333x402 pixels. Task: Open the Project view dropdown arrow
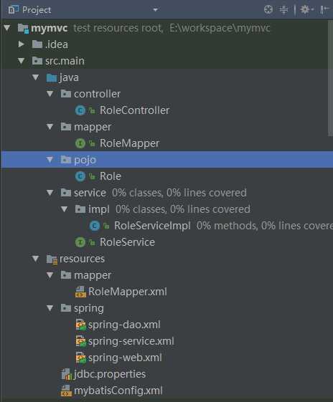point(155,10)
